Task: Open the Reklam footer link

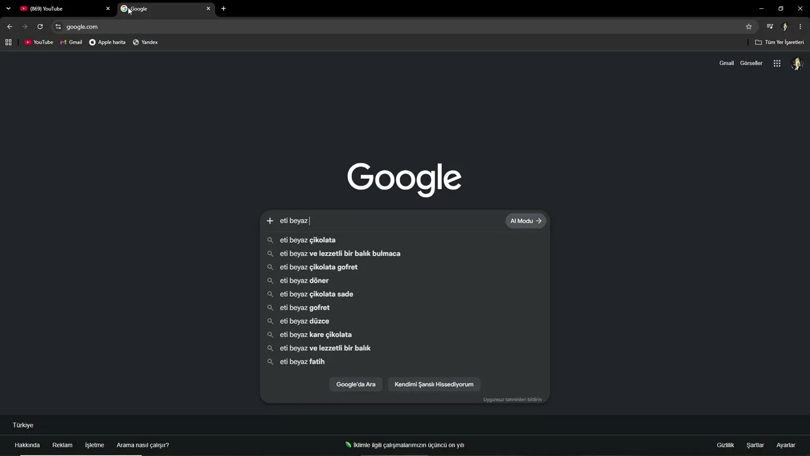Action: 62,445
